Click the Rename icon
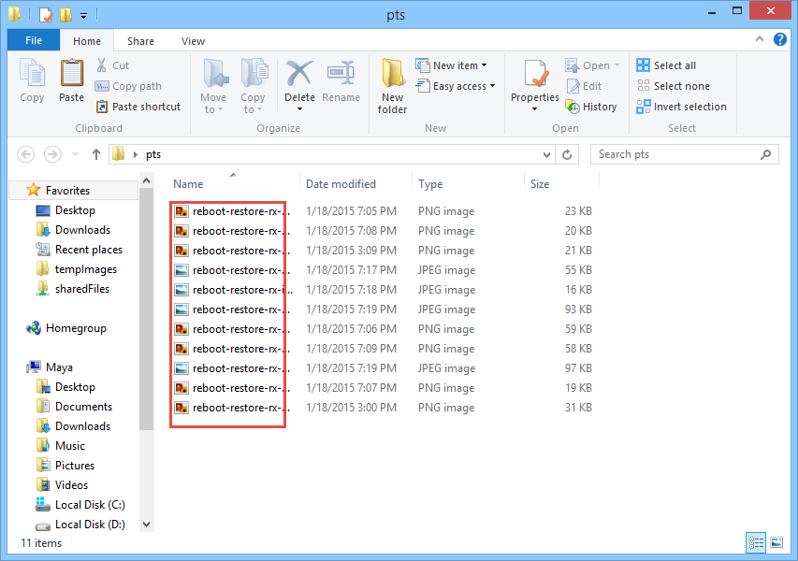Viewport: 798px width, 561px height. pyautogui.click(x=341, y=82)
